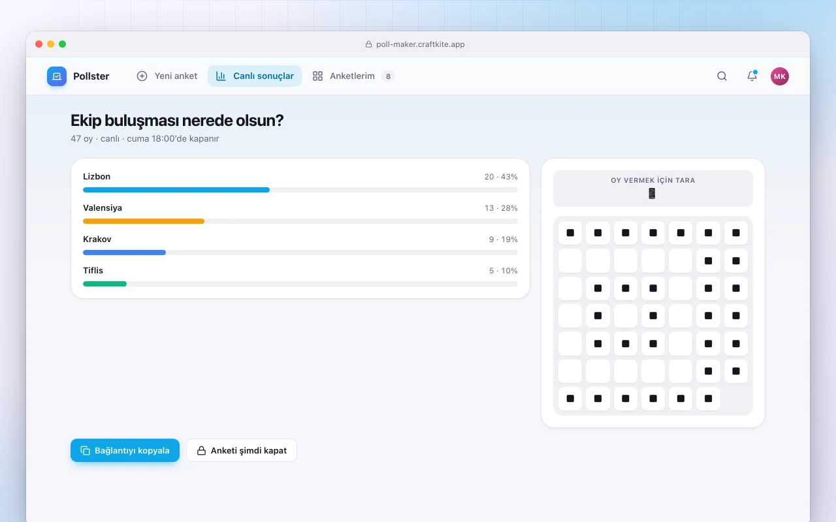
Task: Click the Pollster logo icon
Action: [x=57, y=76]
